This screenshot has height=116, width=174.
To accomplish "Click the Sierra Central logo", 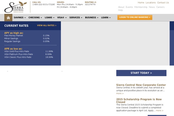I will 16,7.
